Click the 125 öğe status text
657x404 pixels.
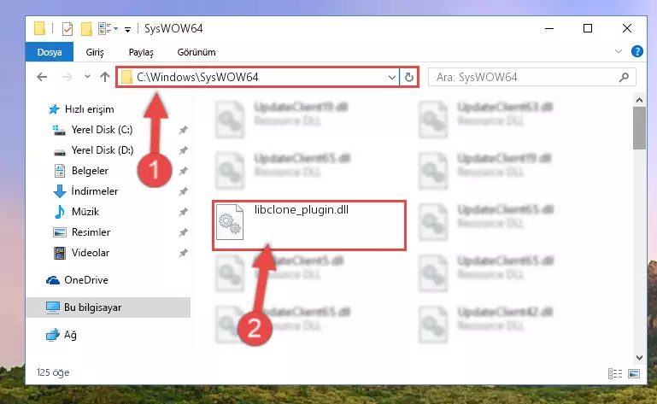click(53, 372)
